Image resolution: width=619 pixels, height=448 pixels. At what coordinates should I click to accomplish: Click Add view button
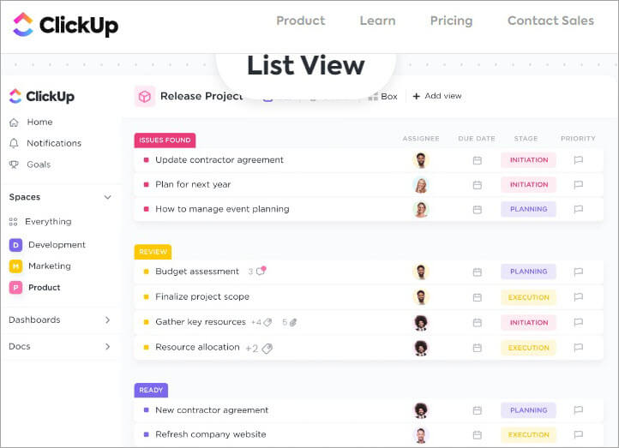pos(437,96)
